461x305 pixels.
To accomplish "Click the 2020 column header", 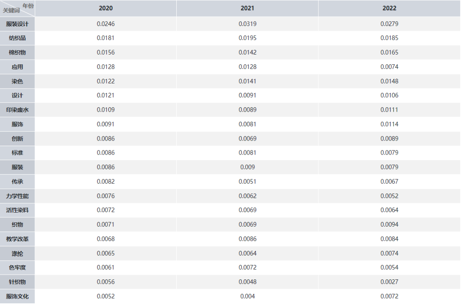I will (105, 8).
